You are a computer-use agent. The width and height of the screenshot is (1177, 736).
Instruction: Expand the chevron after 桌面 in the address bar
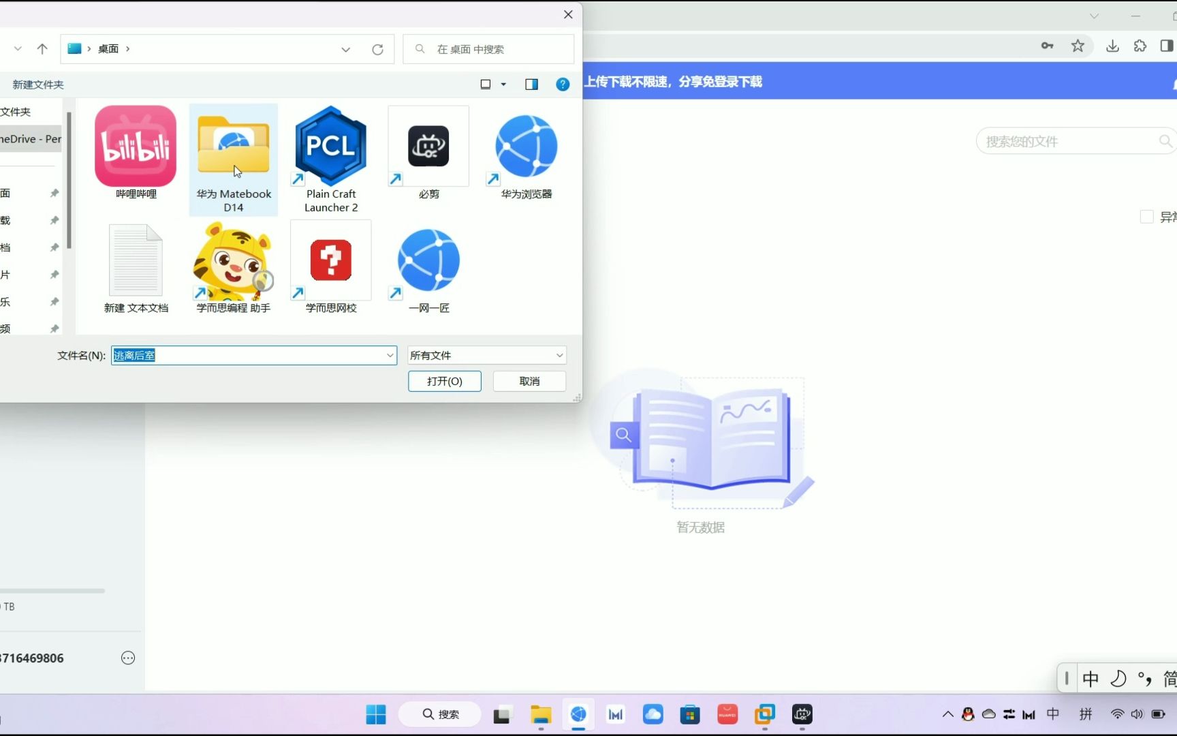pos(127,49)
